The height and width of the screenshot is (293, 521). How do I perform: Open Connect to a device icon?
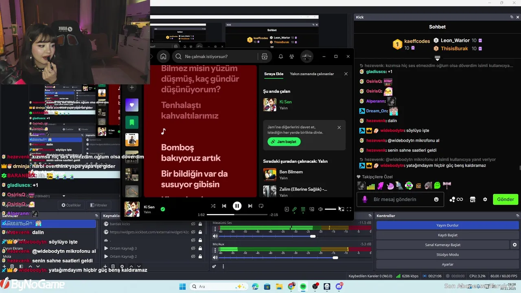312,209
